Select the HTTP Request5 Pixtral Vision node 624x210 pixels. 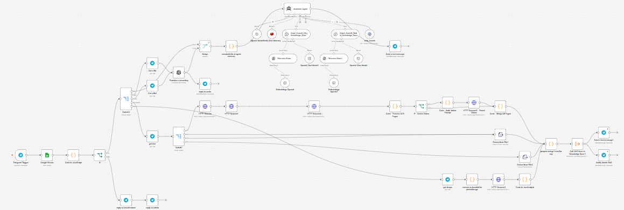click(x=474, y=103)
